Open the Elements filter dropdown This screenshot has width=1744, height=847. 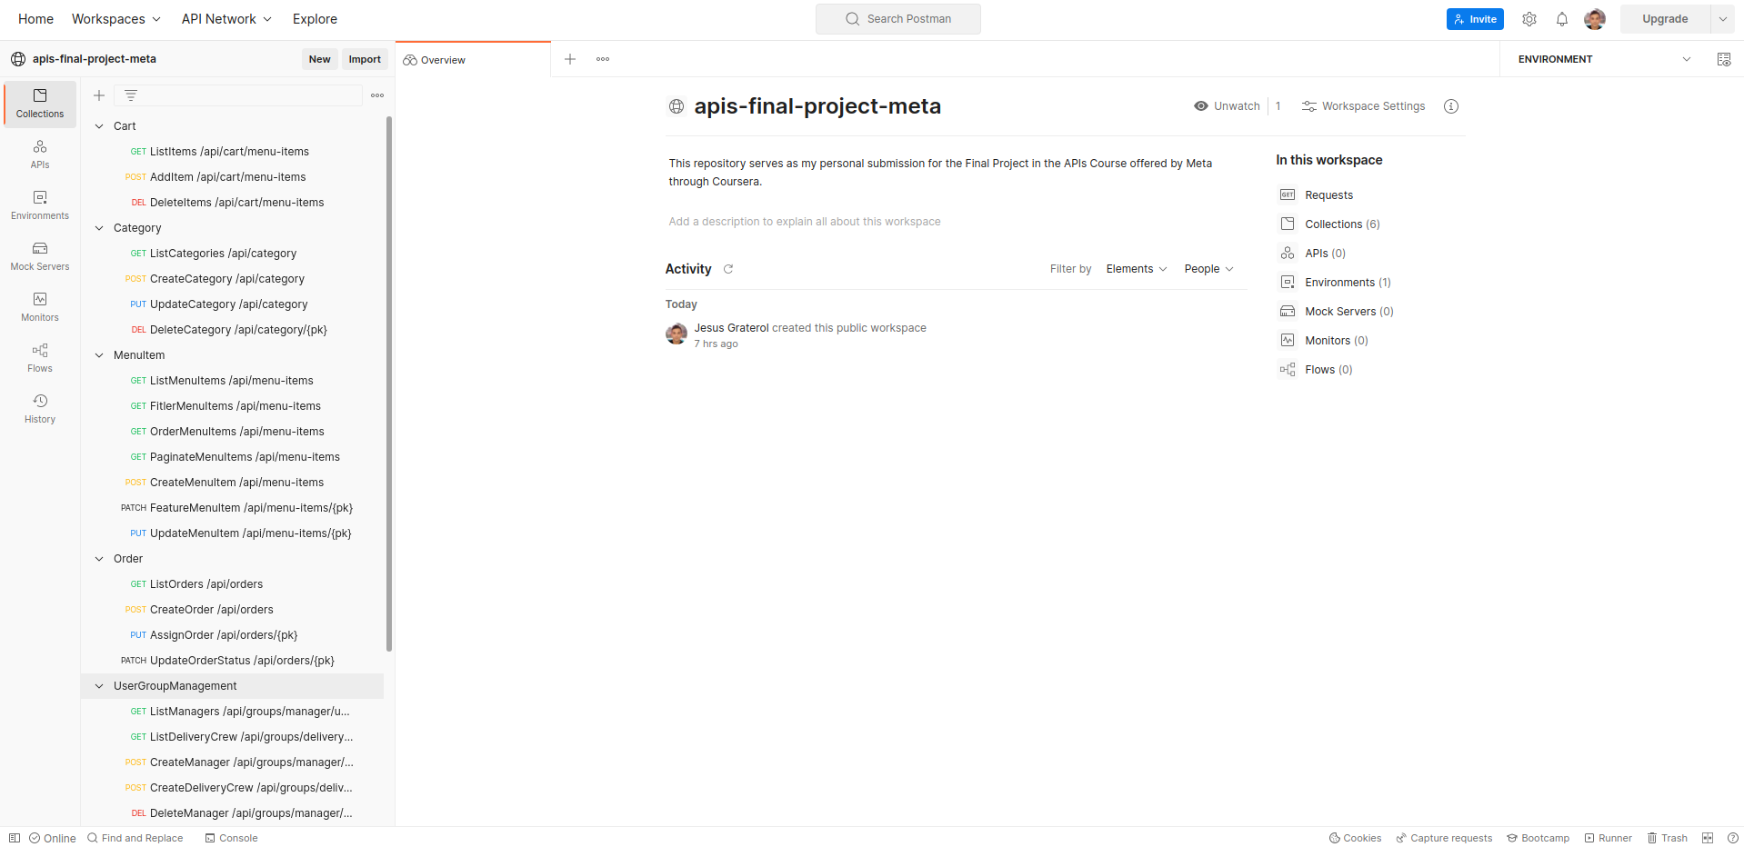click(1137, 269)
